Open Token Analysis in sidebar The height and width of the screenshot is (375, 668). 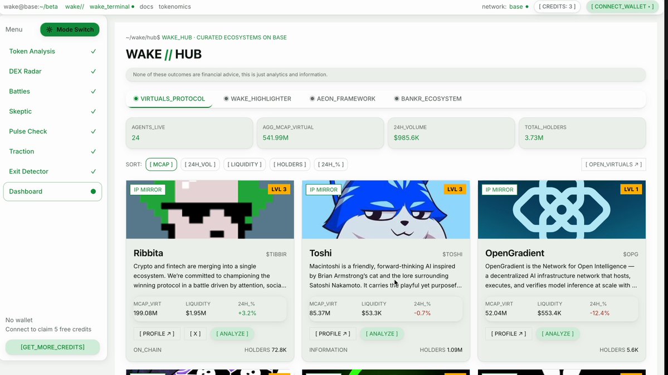pyautogui.click(x=52, y=51)
